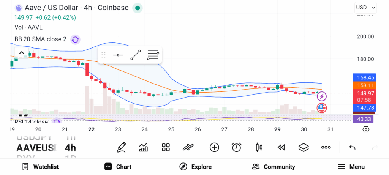Select the AAVEUSD symbol name
389x175 pixels.
36,148
